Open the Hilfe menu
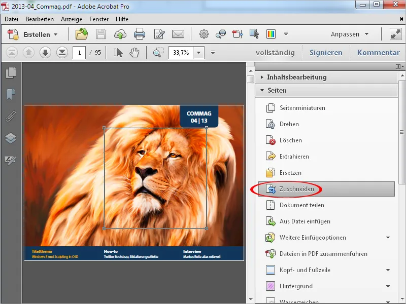This screenshot has width=406, height=304. click(122, 19)
